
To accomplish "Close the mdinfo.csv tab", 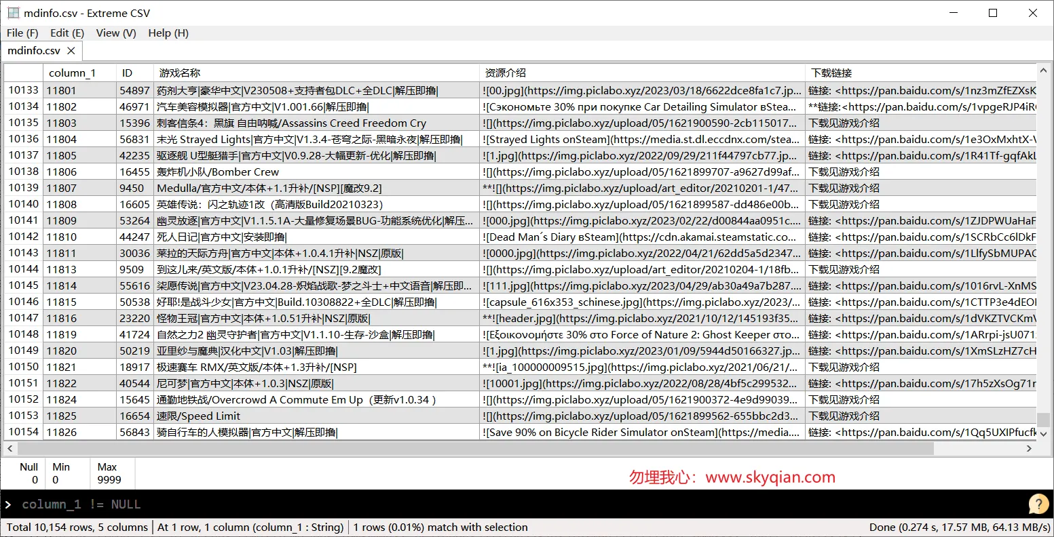I will point(71,50).
